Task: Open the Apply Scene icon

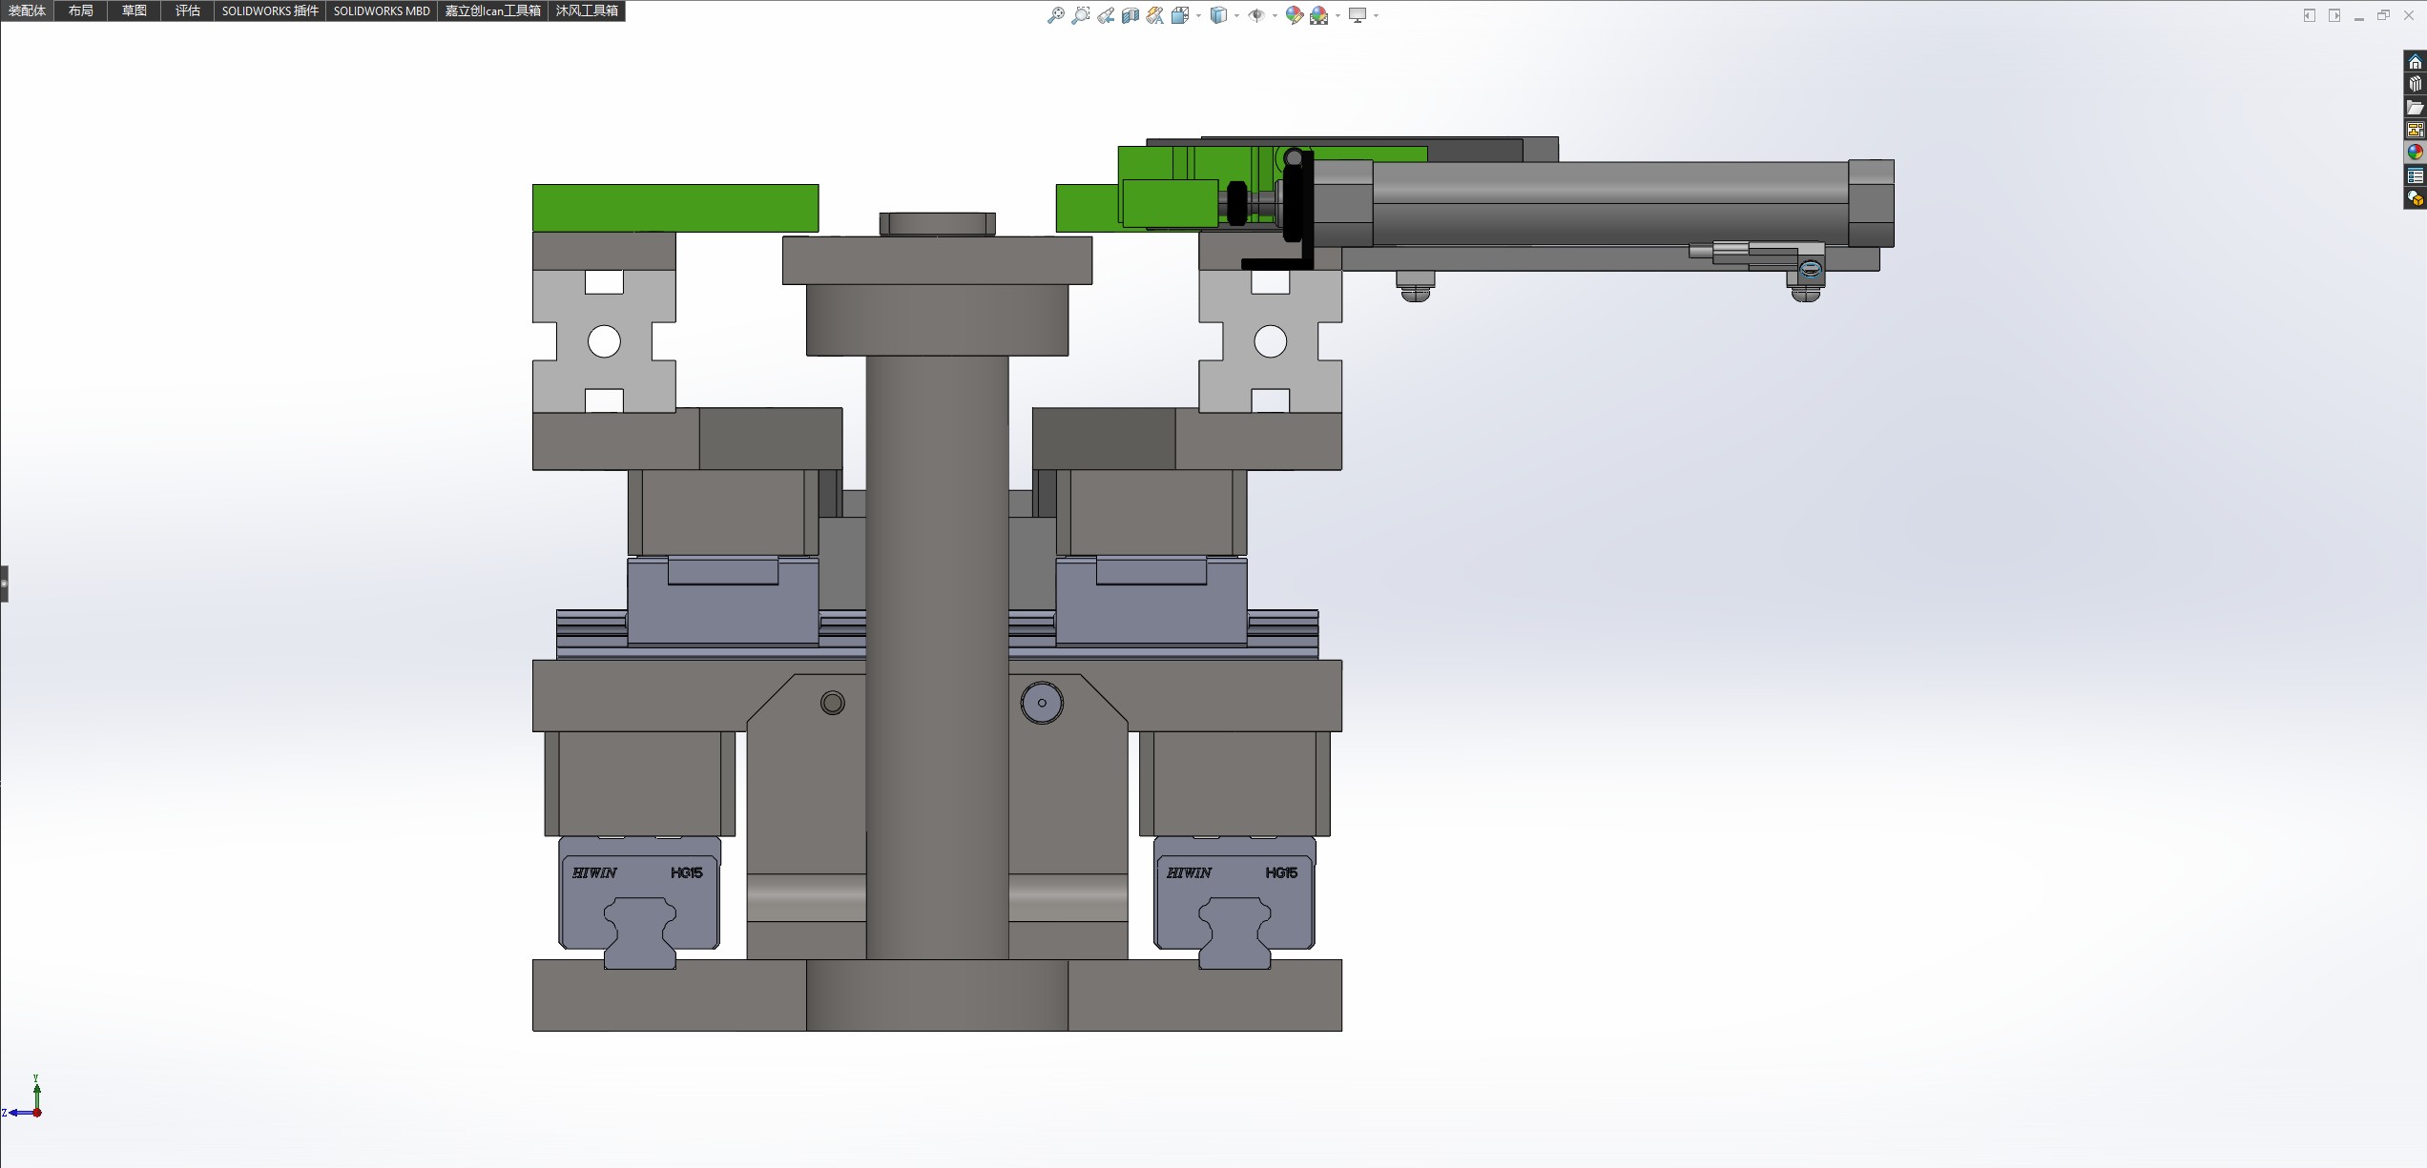Action: [x=1318, y=15]
